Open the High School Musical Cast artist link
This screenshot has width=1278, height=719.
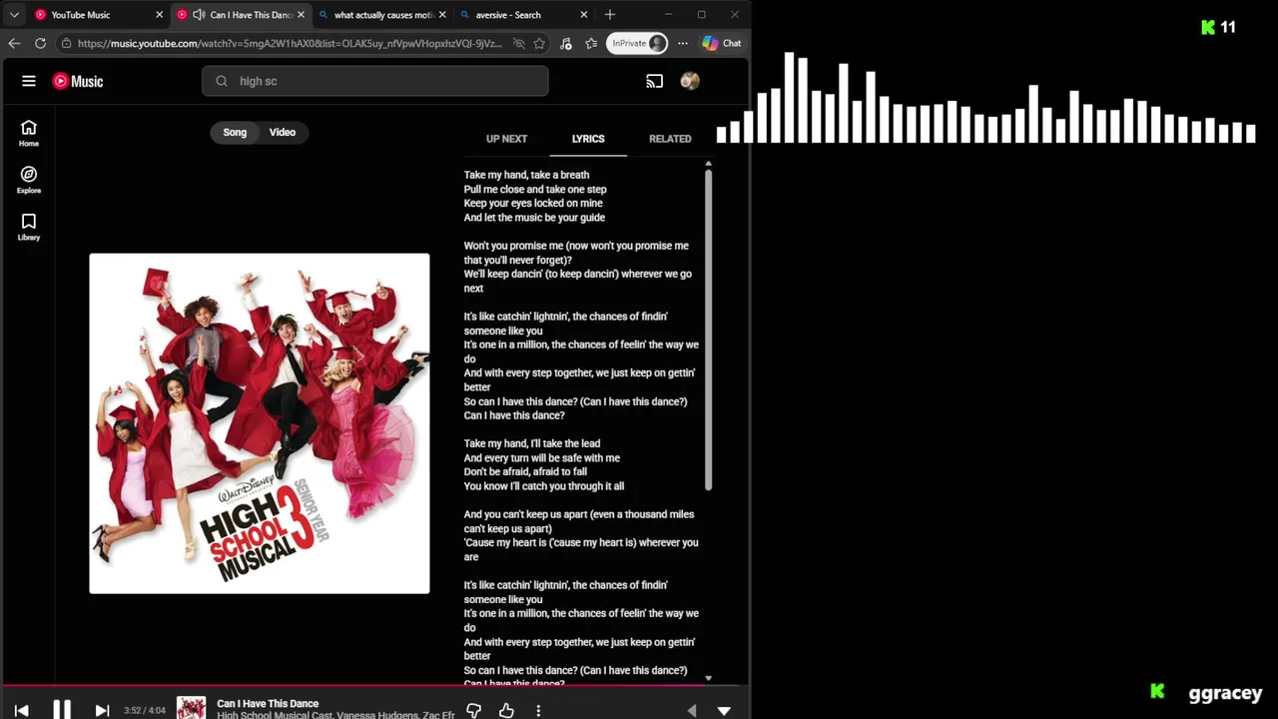pyautogui.click(x=275, y=715)
